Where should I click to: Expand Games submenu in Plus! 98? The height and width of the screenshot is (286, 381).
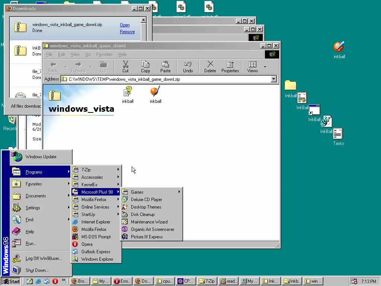(x=151, y=192)
